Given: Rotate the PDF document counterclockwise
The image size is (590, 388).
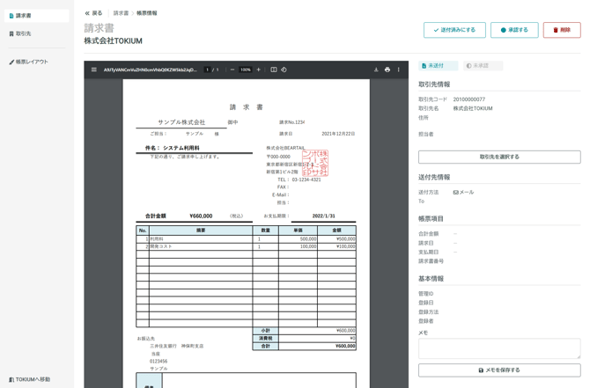Looking at the screenshot, I should [x=284, y=70].
